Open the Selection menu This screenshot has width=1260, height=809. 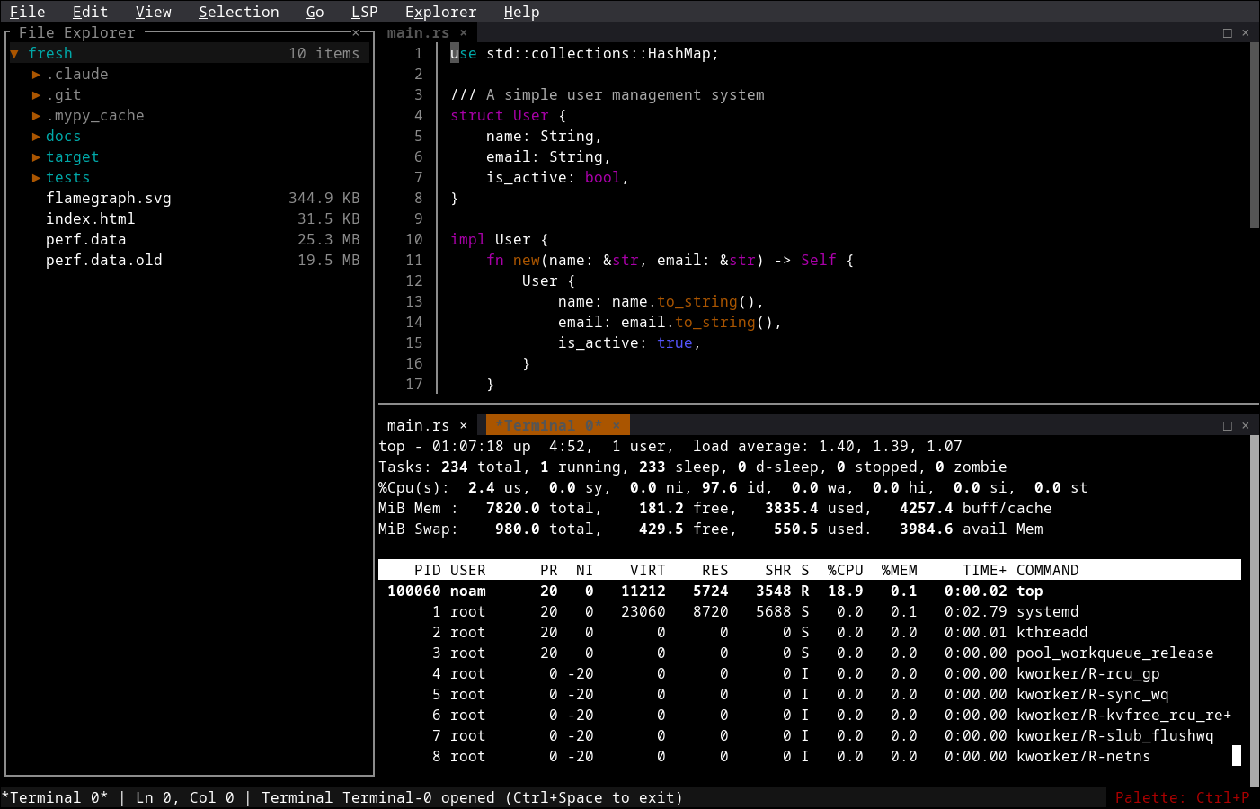point(239,12)
